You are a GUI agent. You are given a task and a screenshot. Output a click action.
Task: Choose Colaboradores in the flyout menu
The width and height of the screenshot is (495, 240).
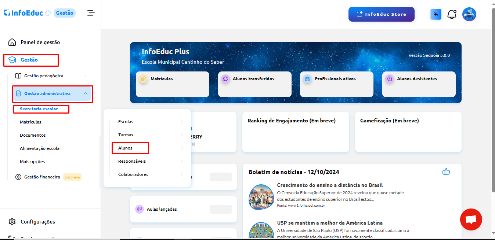(133, 174)
